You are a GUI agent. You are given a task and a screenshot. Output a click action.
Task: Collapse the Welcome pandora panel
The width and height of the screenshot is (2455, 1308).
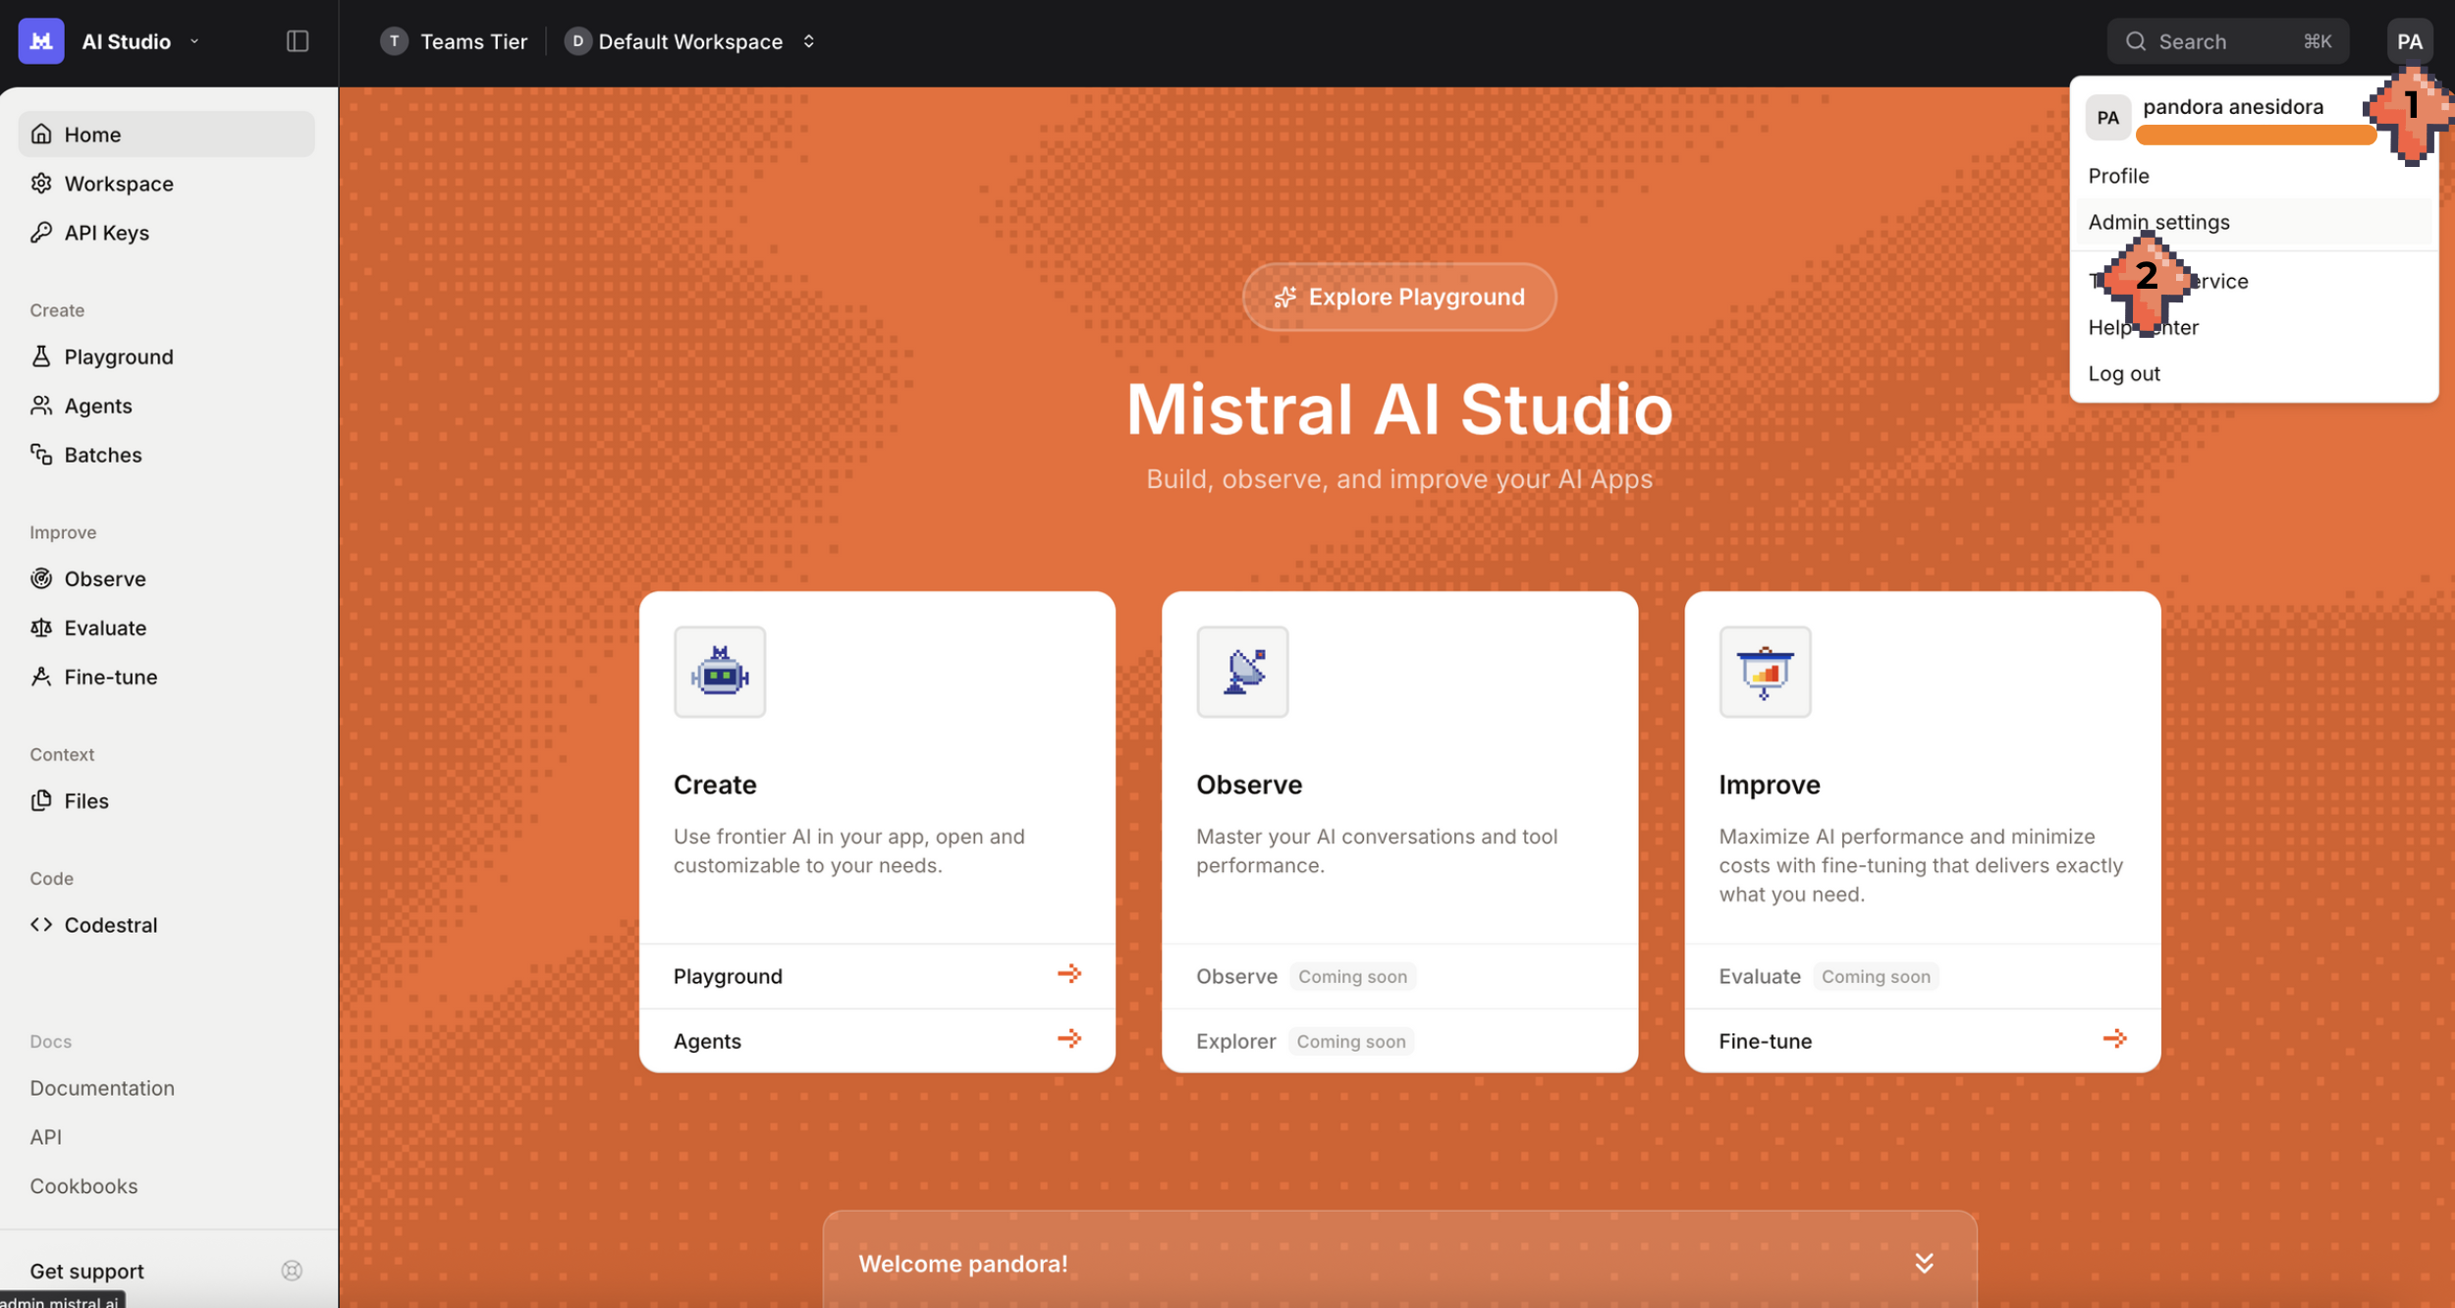[1923, 1263]
